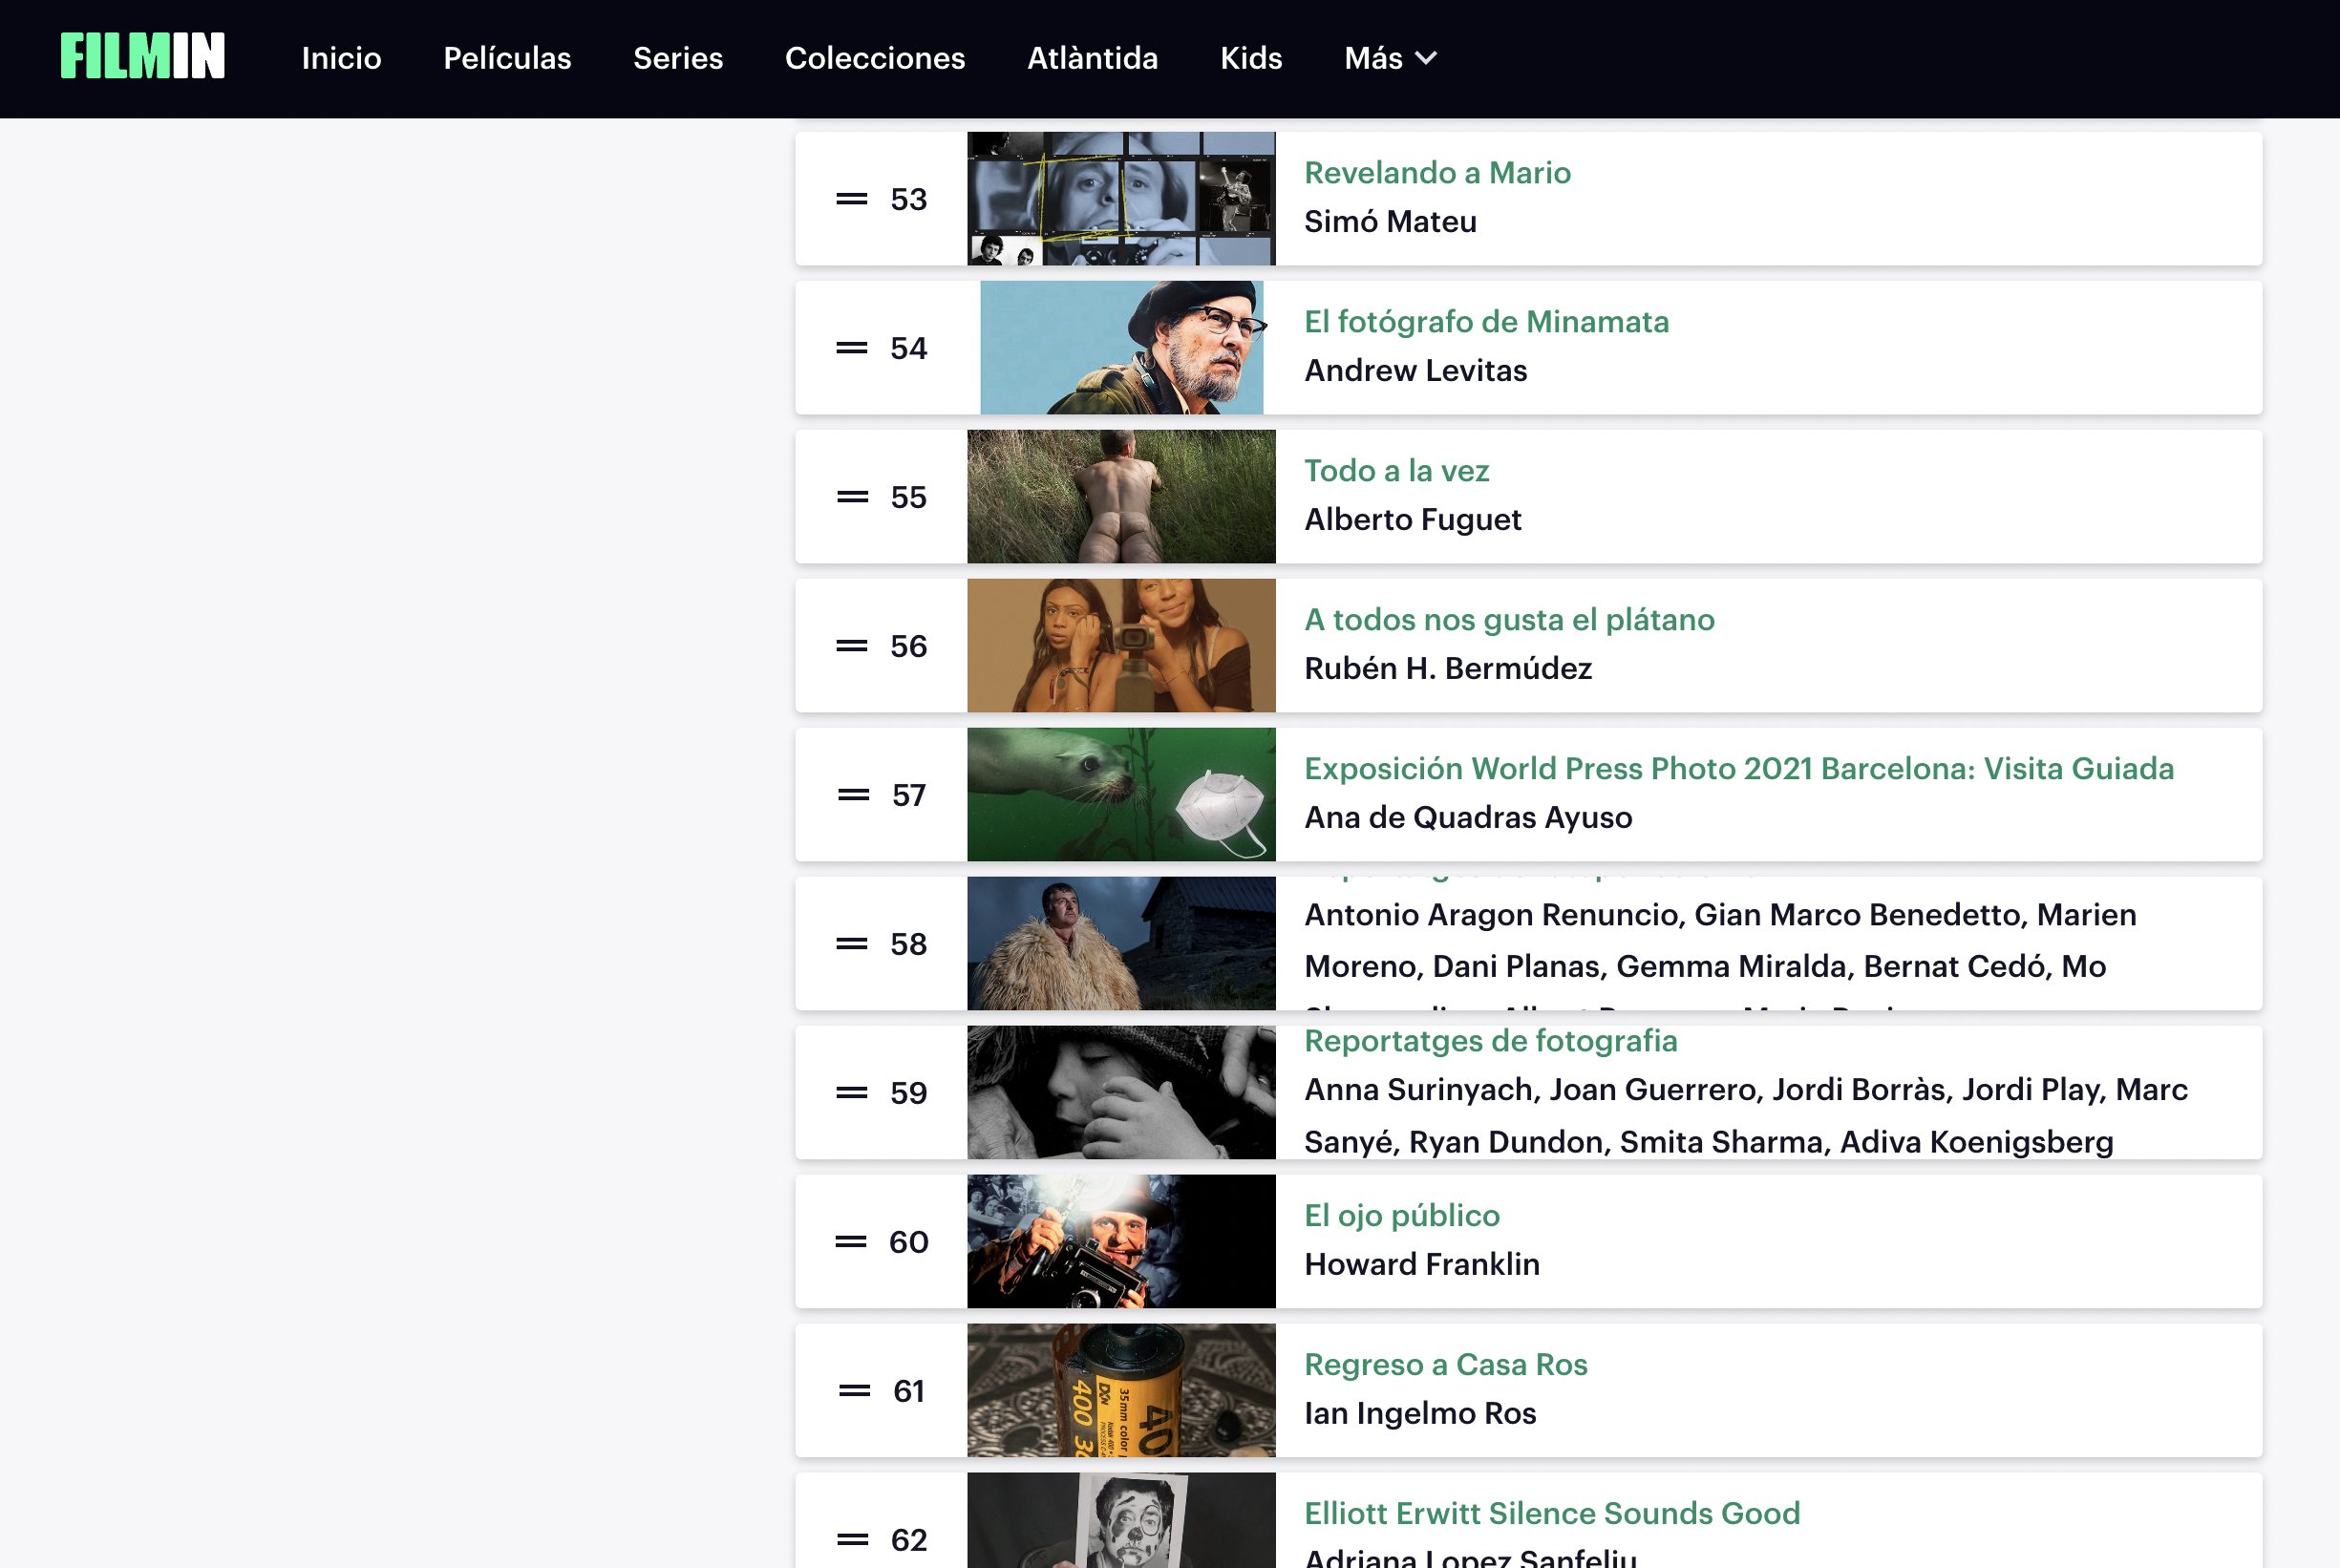Open Elliott Erwitt Silence Sounds Good link
Screen dimensions: 2340x1568
(1551, 1514)
